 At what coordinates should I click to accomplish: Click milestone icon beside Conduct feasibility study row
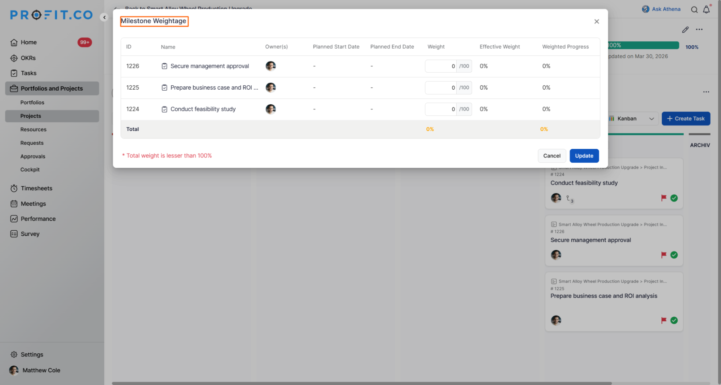point(164,109)
